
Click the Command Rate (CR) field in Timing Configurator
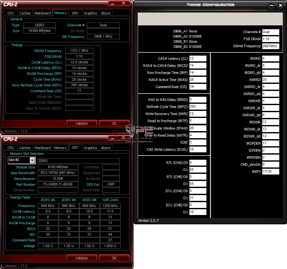198,87
